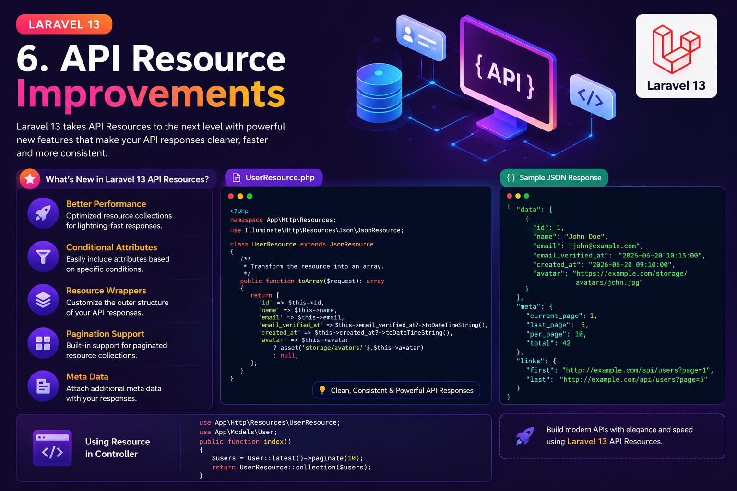Click the Better Performance heading
Screen dimensions: 737x491
pos(106,204)
